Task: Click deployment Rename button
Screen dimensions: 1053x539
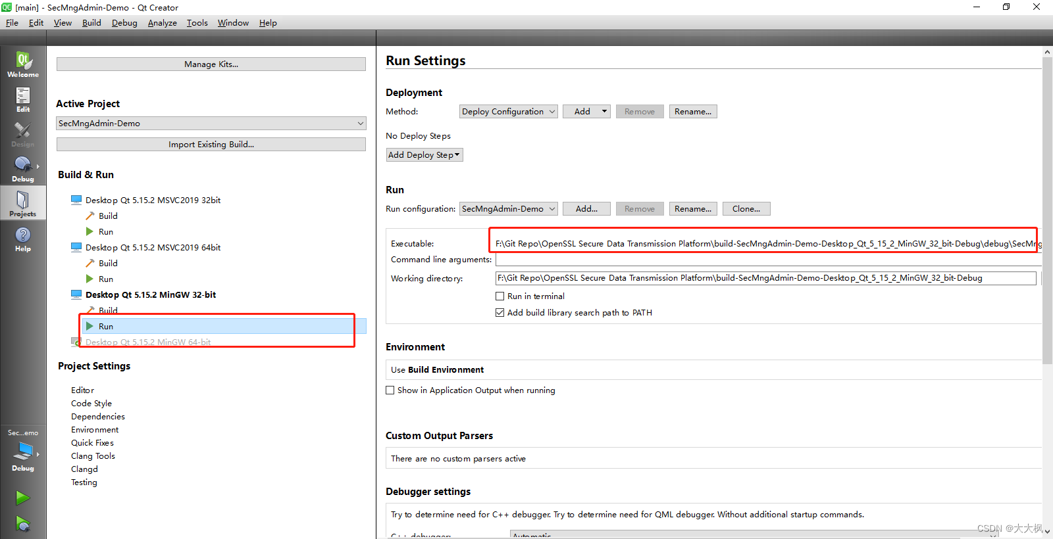Action: click(693, 112)
